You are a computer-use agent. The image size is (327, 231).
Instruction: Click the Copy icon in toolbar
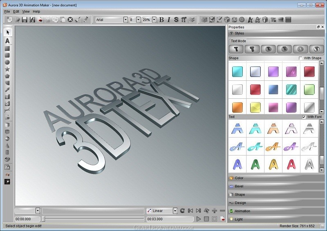tap(56, 20)
